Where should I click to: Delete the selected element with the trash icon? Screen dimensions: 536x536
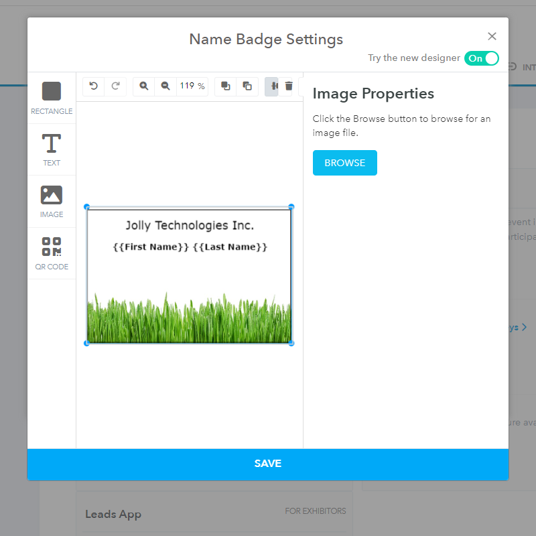[289, 86]
